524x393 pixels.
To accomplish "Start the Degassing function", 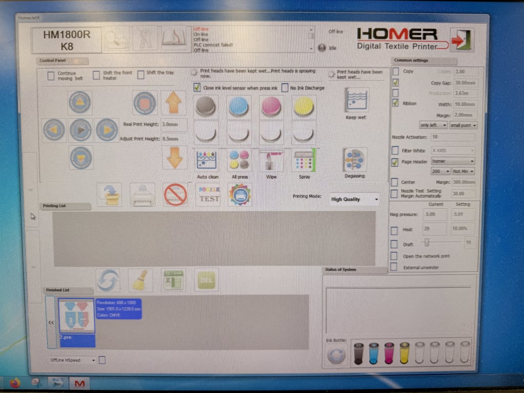I will [x=354, y=160].
